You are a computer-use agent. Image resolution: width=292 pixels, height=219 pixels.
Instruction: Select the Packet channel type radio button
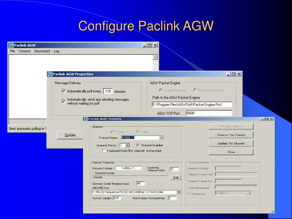coord(112,132)
